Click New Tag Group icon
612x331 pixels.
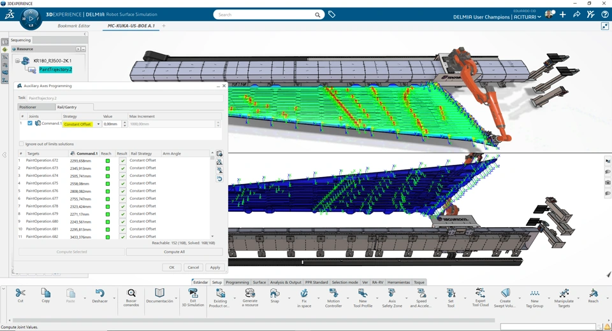[x=534, y=293]
